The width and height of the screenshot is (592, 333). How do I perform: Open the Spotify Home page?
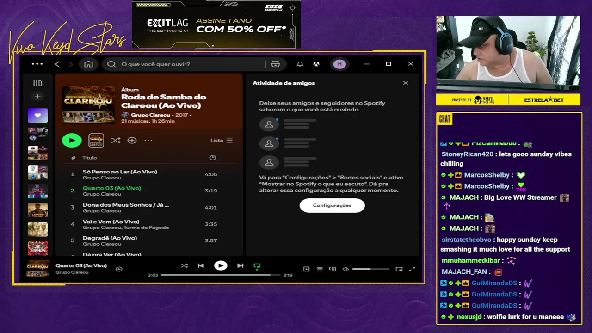tap(88, 64)
